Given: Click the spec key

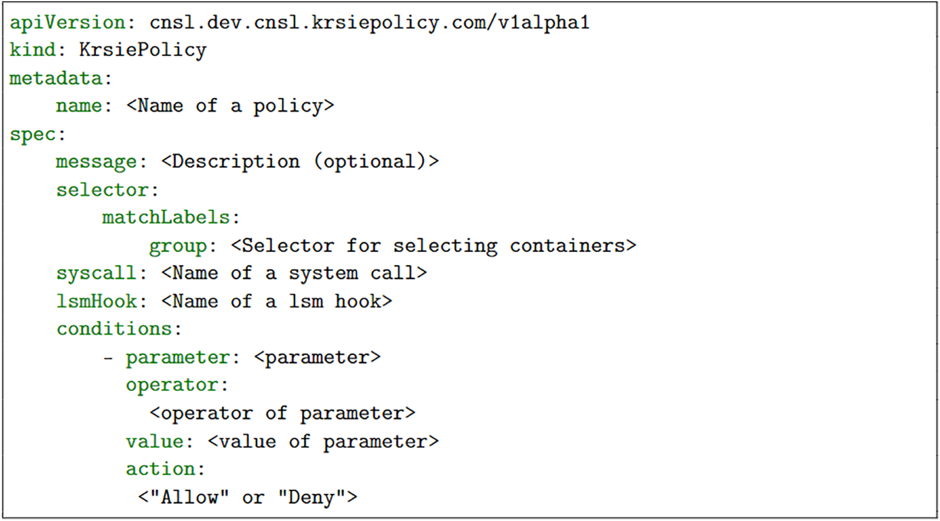Looking at the screenshot, I should tap(32, 135).
